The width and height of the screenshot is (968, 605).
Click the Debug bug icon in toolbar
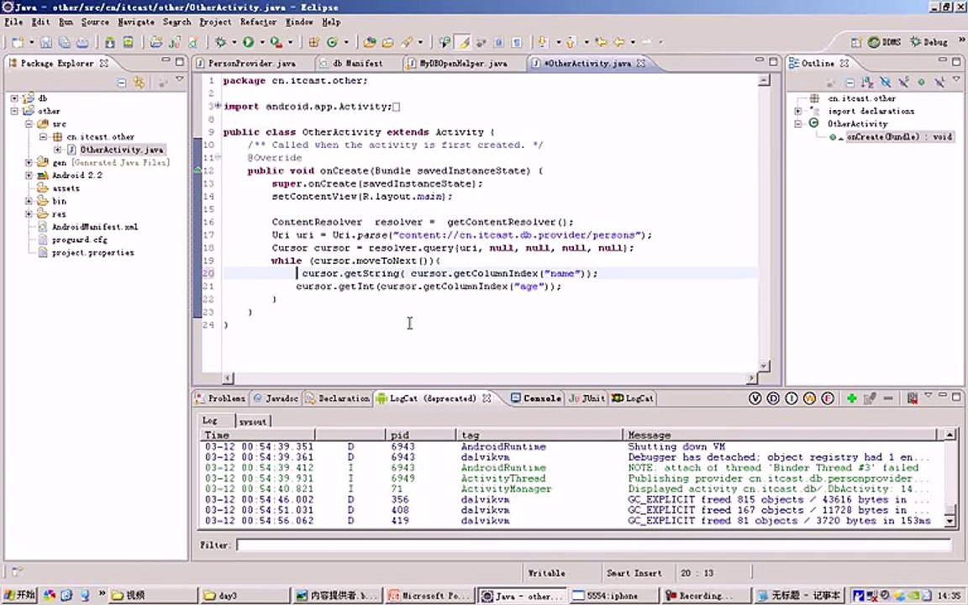(220, 42)
